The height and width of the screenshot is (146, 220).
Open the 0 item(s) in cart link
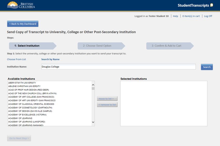pyautogui.click(x=191, y=16)
